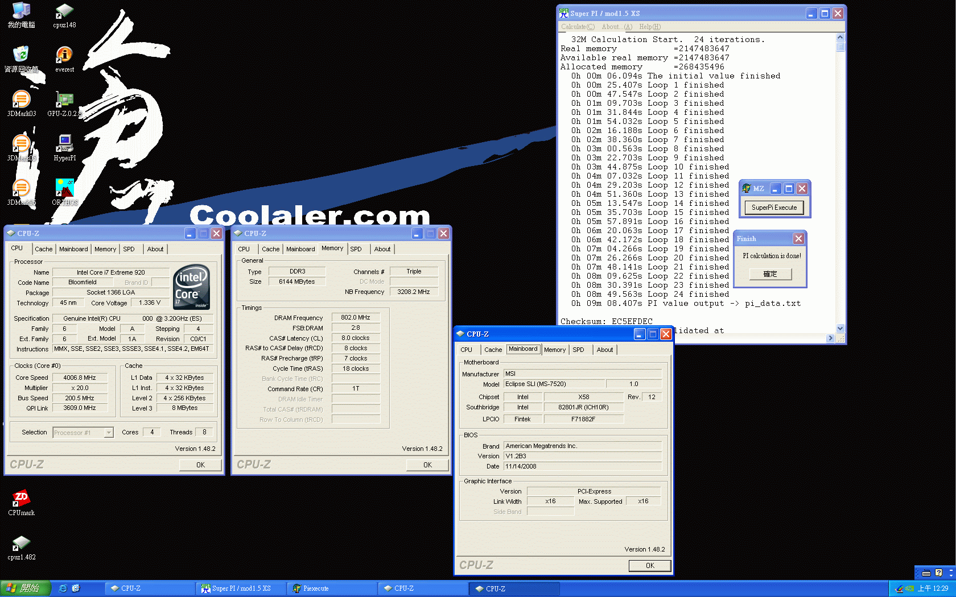The height and width of the screenshot is (597, 956).
Task: Confirm the PI calculation done dialog
Action: point(770,274)
